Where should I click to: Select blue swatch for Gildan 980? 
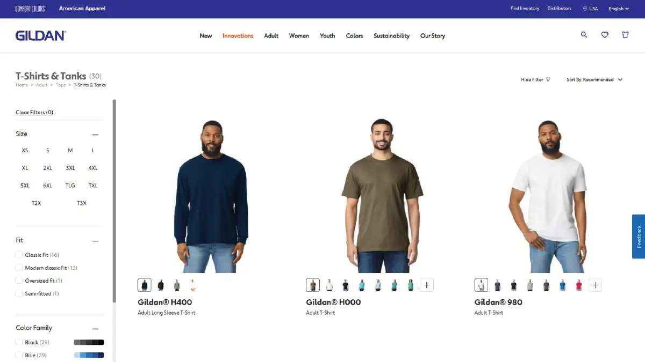tap(563, 285)
